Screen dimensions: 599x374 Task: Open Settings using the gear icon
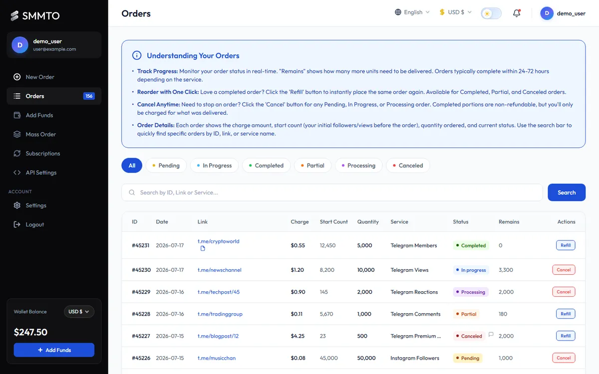[17, 205]
